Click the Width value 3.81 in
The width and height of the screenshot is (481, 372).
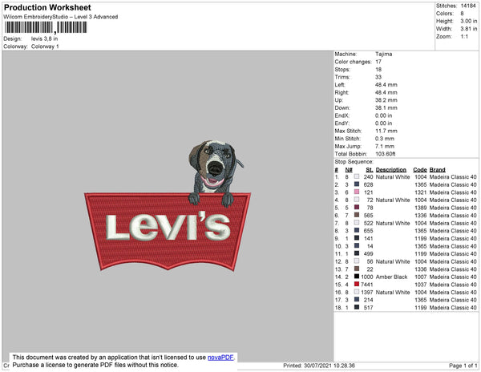tap(468, 29)
